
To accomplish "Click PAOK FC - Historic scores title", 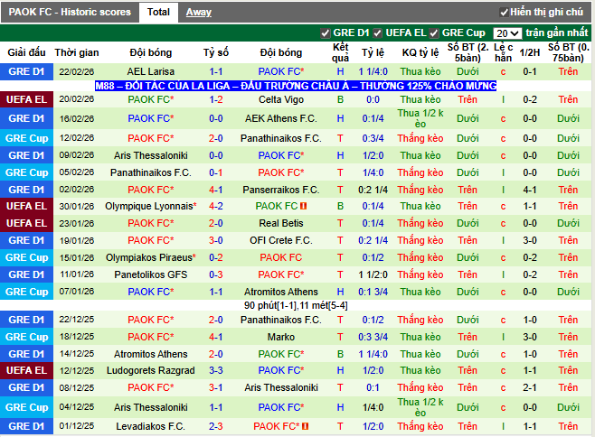I will [x=70, y=12].
